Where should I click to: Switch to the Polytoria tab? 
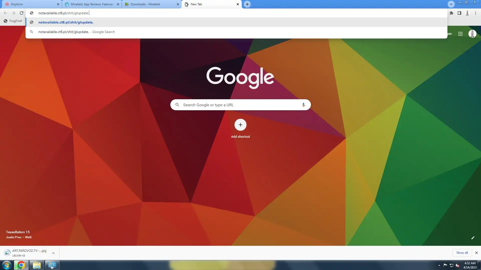point(30,4)
